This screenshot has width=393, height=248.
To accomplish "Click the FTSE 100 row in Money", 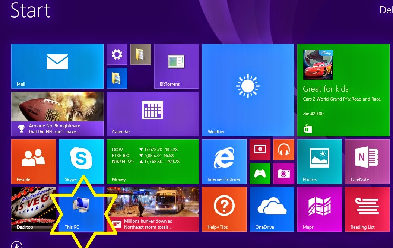I will [x=143, y=156].
